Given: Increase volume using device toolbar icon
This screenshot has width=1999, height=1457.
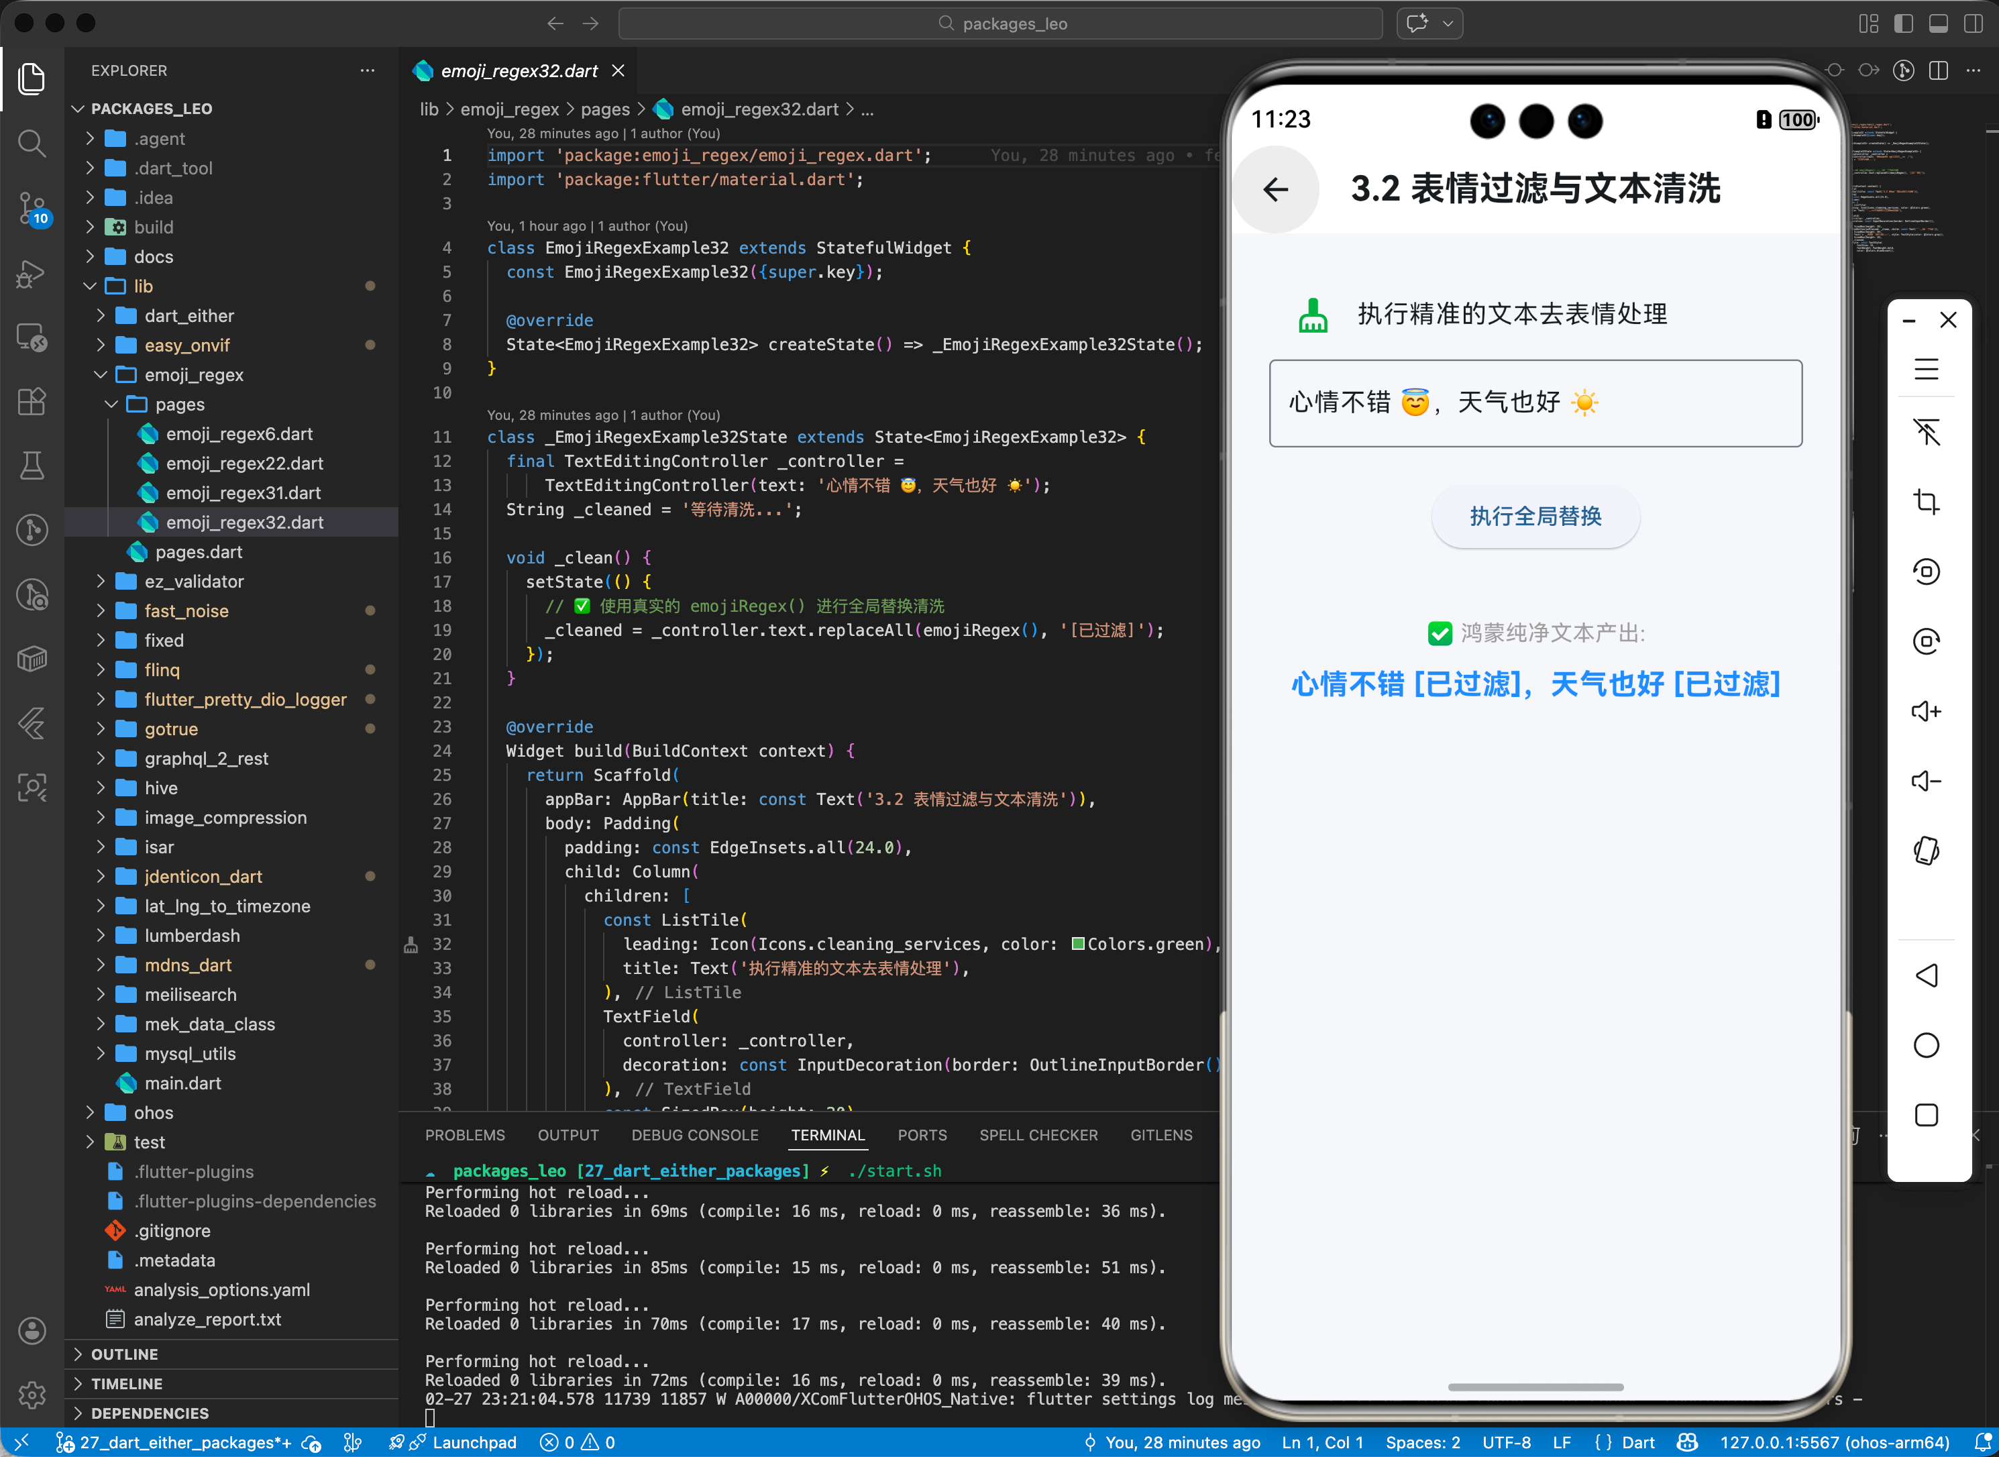Looking at the screenshot, I should click(x=1927, y=711).
